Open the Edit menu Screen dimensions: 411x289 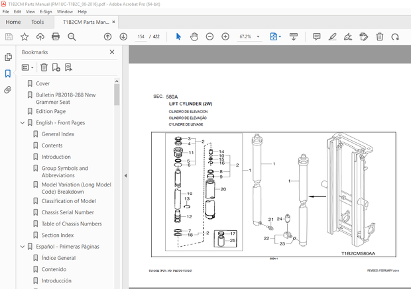tap(17, 12)
